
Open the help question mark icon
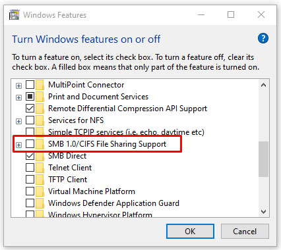pos(263,39)
